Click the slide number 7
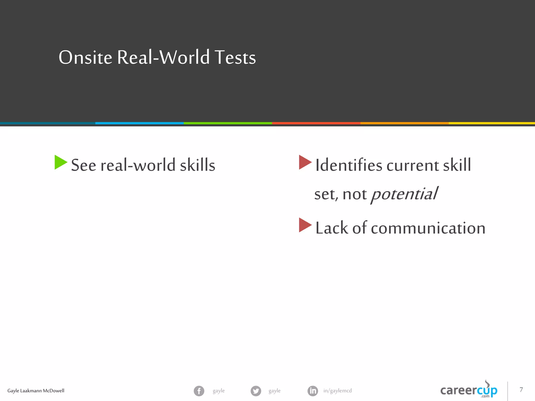Viewport: 535px width, 401px height. (521, 390)
